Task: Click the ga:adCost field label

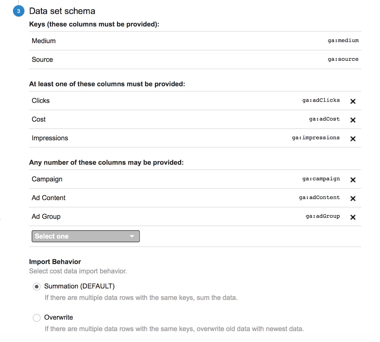Action: (x=324, y=119)
